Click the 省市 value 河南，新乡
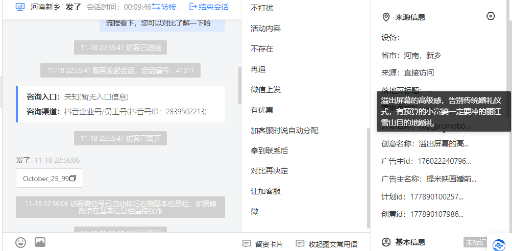Image resolution: width=512 pixels, height=251 pixels. point(422,56)
